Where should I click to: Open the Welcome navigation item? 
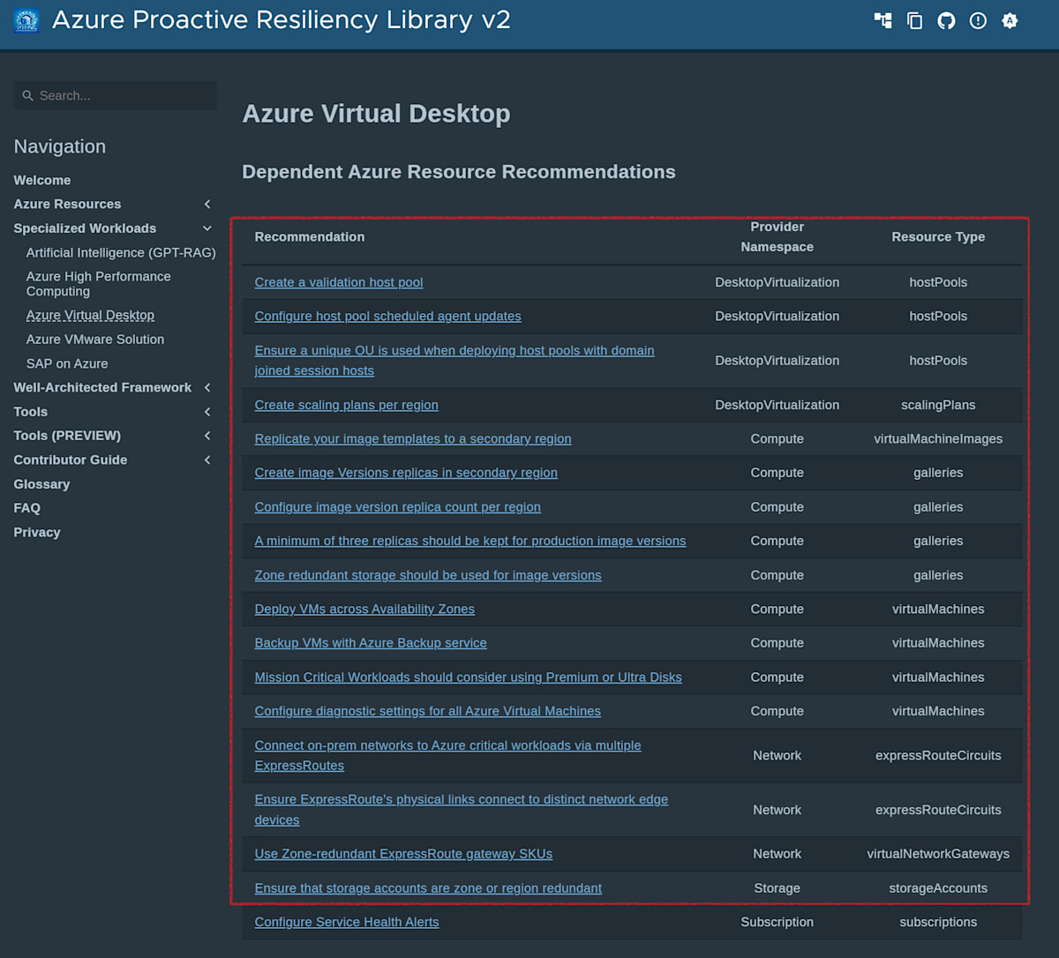point(42,180)
